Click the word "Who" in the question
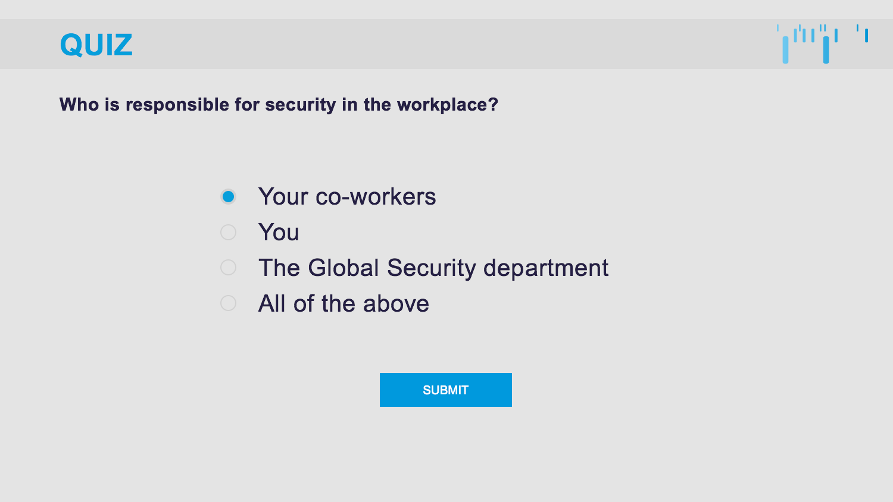 click(x=79, y=105)
